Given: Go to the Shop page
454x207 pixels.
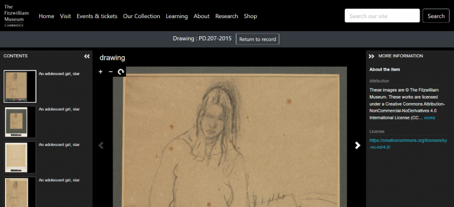Looking at the screenshot, I should tap(250, 16).
